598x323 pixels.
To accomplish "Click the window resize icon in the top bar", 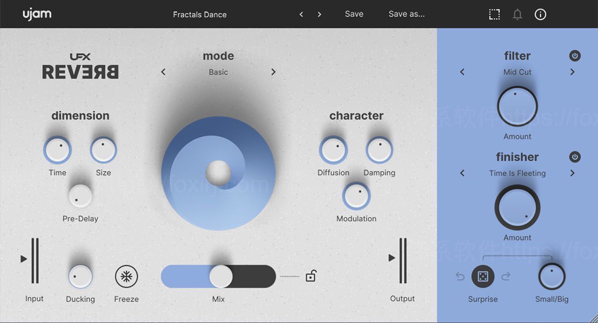I will [x=494, y=14].
